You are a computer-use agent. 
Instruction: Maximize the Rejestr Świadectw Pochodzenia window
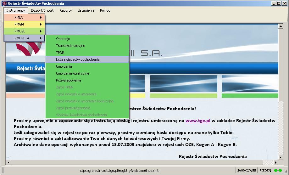tap(279, 3)
